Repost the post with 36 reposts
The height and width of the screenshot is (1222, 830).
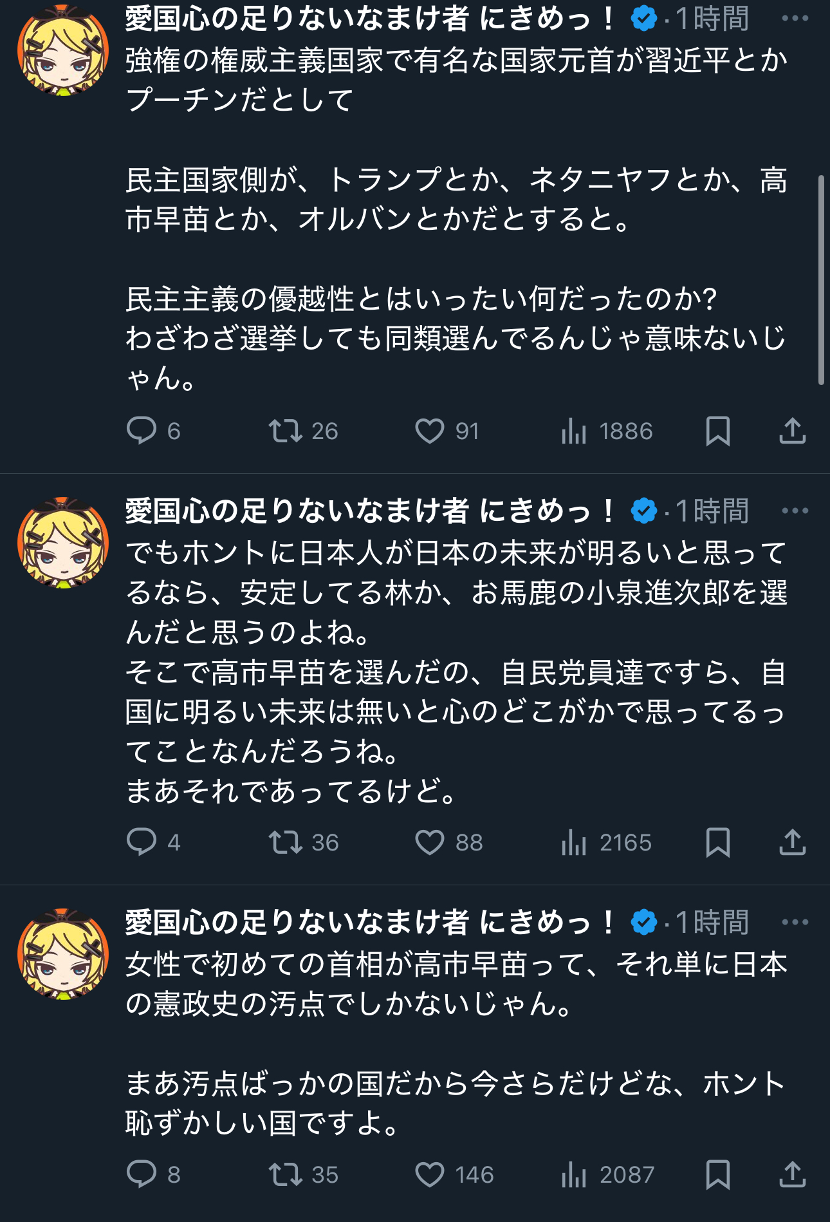[286, 842]
